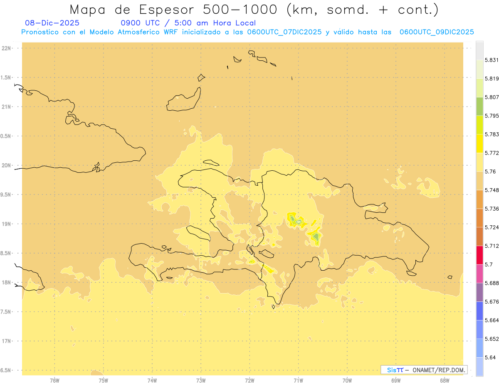Click the legend value 5.64
This screenshot has height=386, width=499.
click(x=490, y=357)
